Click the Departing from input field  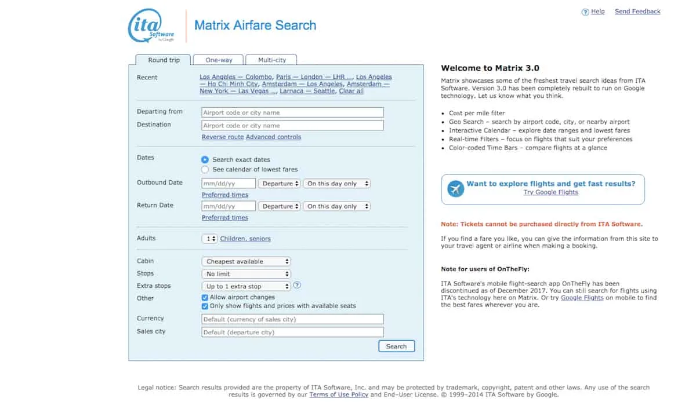coord(292,113)
